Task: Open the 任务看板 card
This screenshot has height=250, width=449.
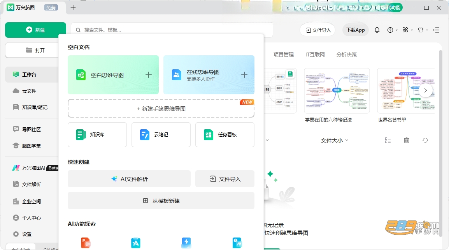Action: click(225, 135)
